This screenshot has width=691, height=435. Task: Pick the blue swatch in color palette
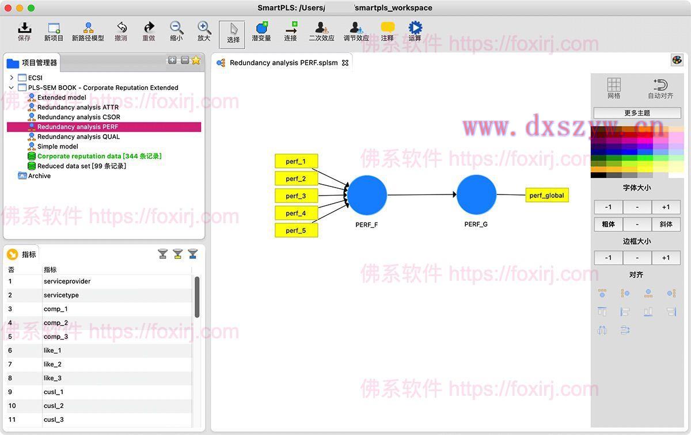point(629,152)
